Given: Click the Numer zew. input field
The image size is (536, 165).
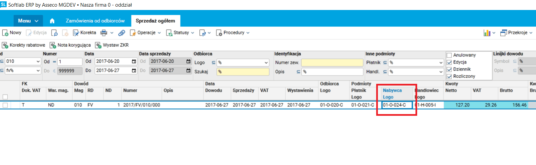Looking at the screenshot, I should (x=332, y=63).
